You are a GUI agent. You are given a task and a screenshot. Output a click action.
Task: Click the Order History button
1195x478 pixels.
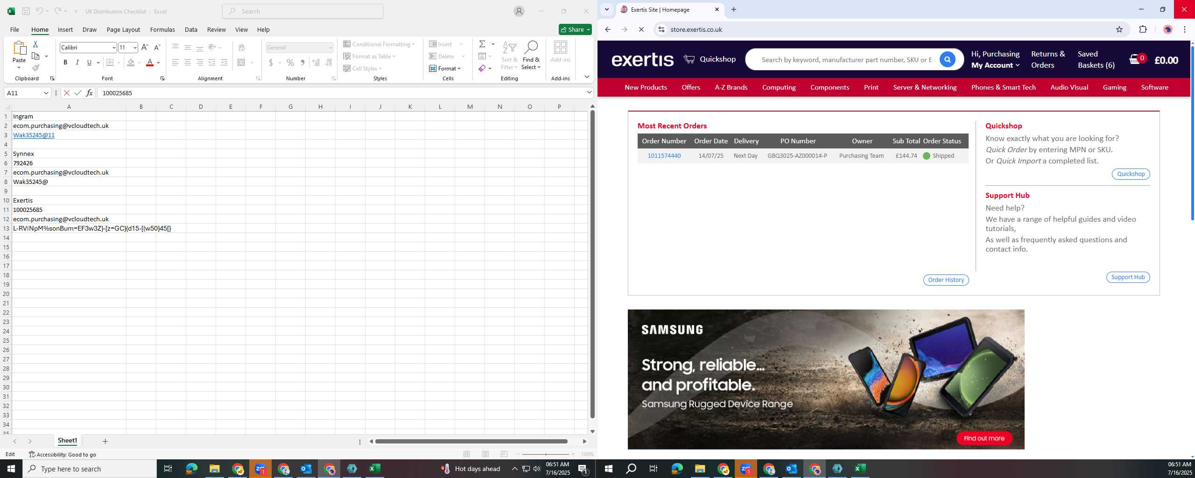click(946, 280)
